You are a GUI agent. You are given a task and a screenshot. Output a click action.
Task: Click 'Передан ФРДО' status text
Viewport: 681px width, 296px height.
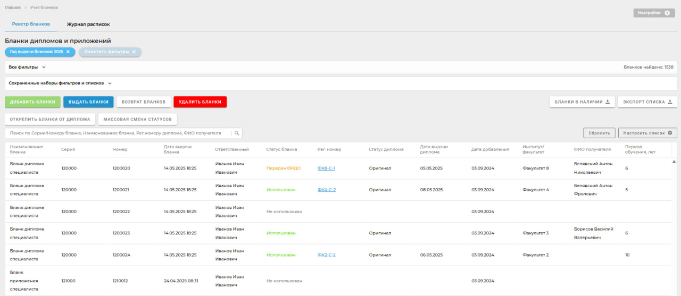tap(284, 168)
